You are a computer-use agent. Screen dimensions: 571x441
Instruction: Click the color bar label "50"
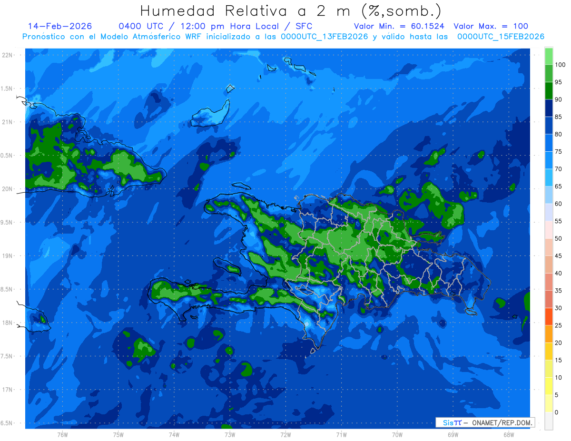(x=558, y=238)
